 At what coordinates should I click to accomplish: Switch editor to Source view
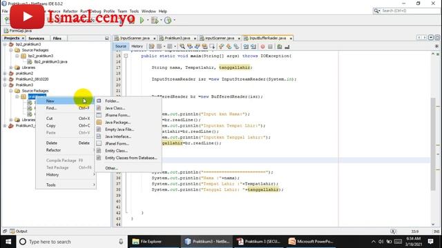tap(121, 46)
